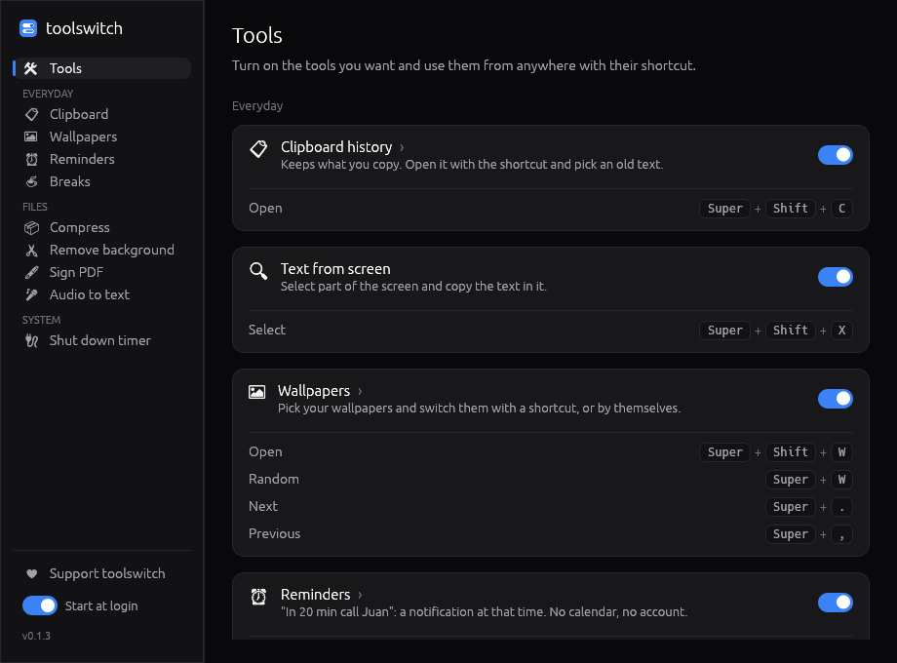This screenshot has height=663, width=897.
Task: Click Super key in Text from screen shortcut
Action: coord(724,331)
